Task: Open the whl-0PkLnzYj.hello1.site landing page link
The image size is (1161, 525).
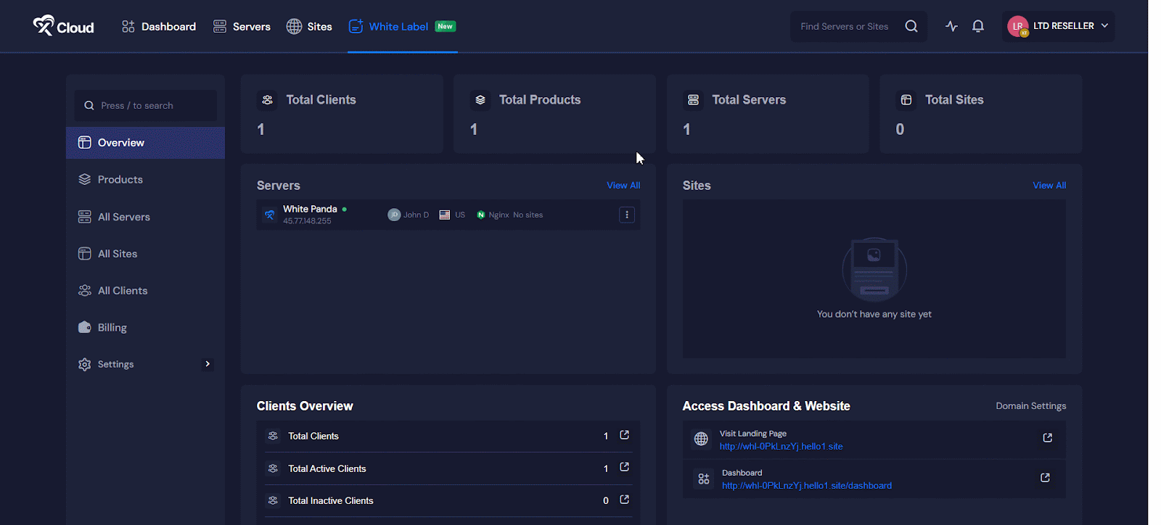Action: pyautogui.click(x=781, y=447)
